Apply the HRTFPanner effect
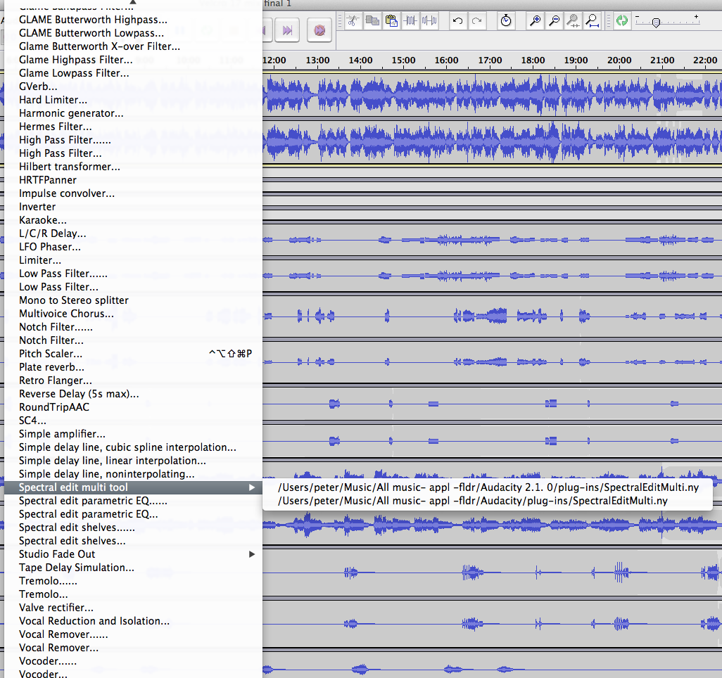 133,180
